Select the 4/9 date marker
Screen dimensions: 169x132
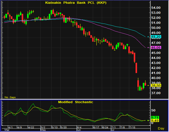[20, 127]
